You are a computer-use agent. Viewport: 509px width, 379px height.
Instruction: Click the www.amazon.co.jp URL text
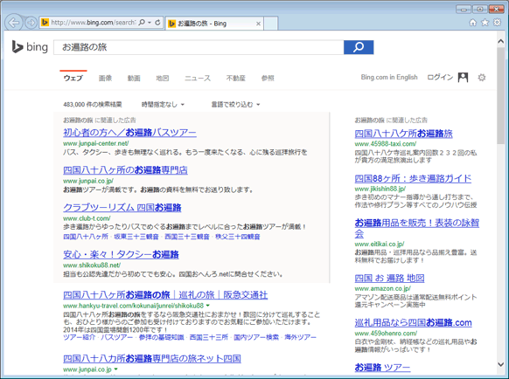382,288
